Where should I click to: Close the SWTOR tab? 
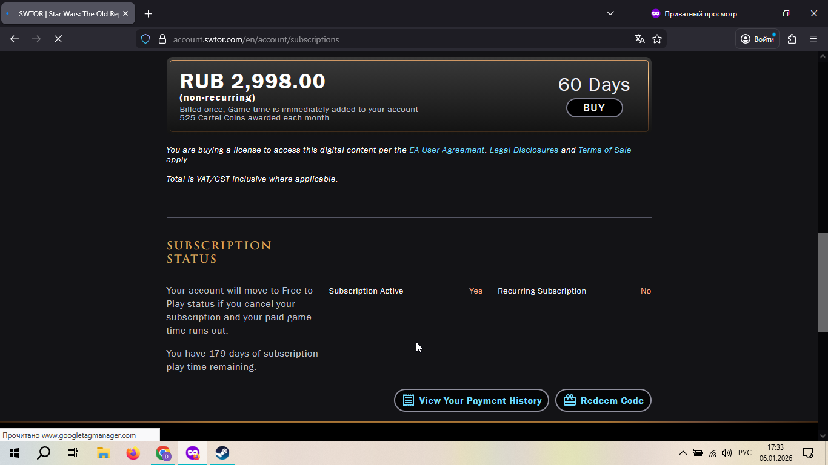point(125,13)
